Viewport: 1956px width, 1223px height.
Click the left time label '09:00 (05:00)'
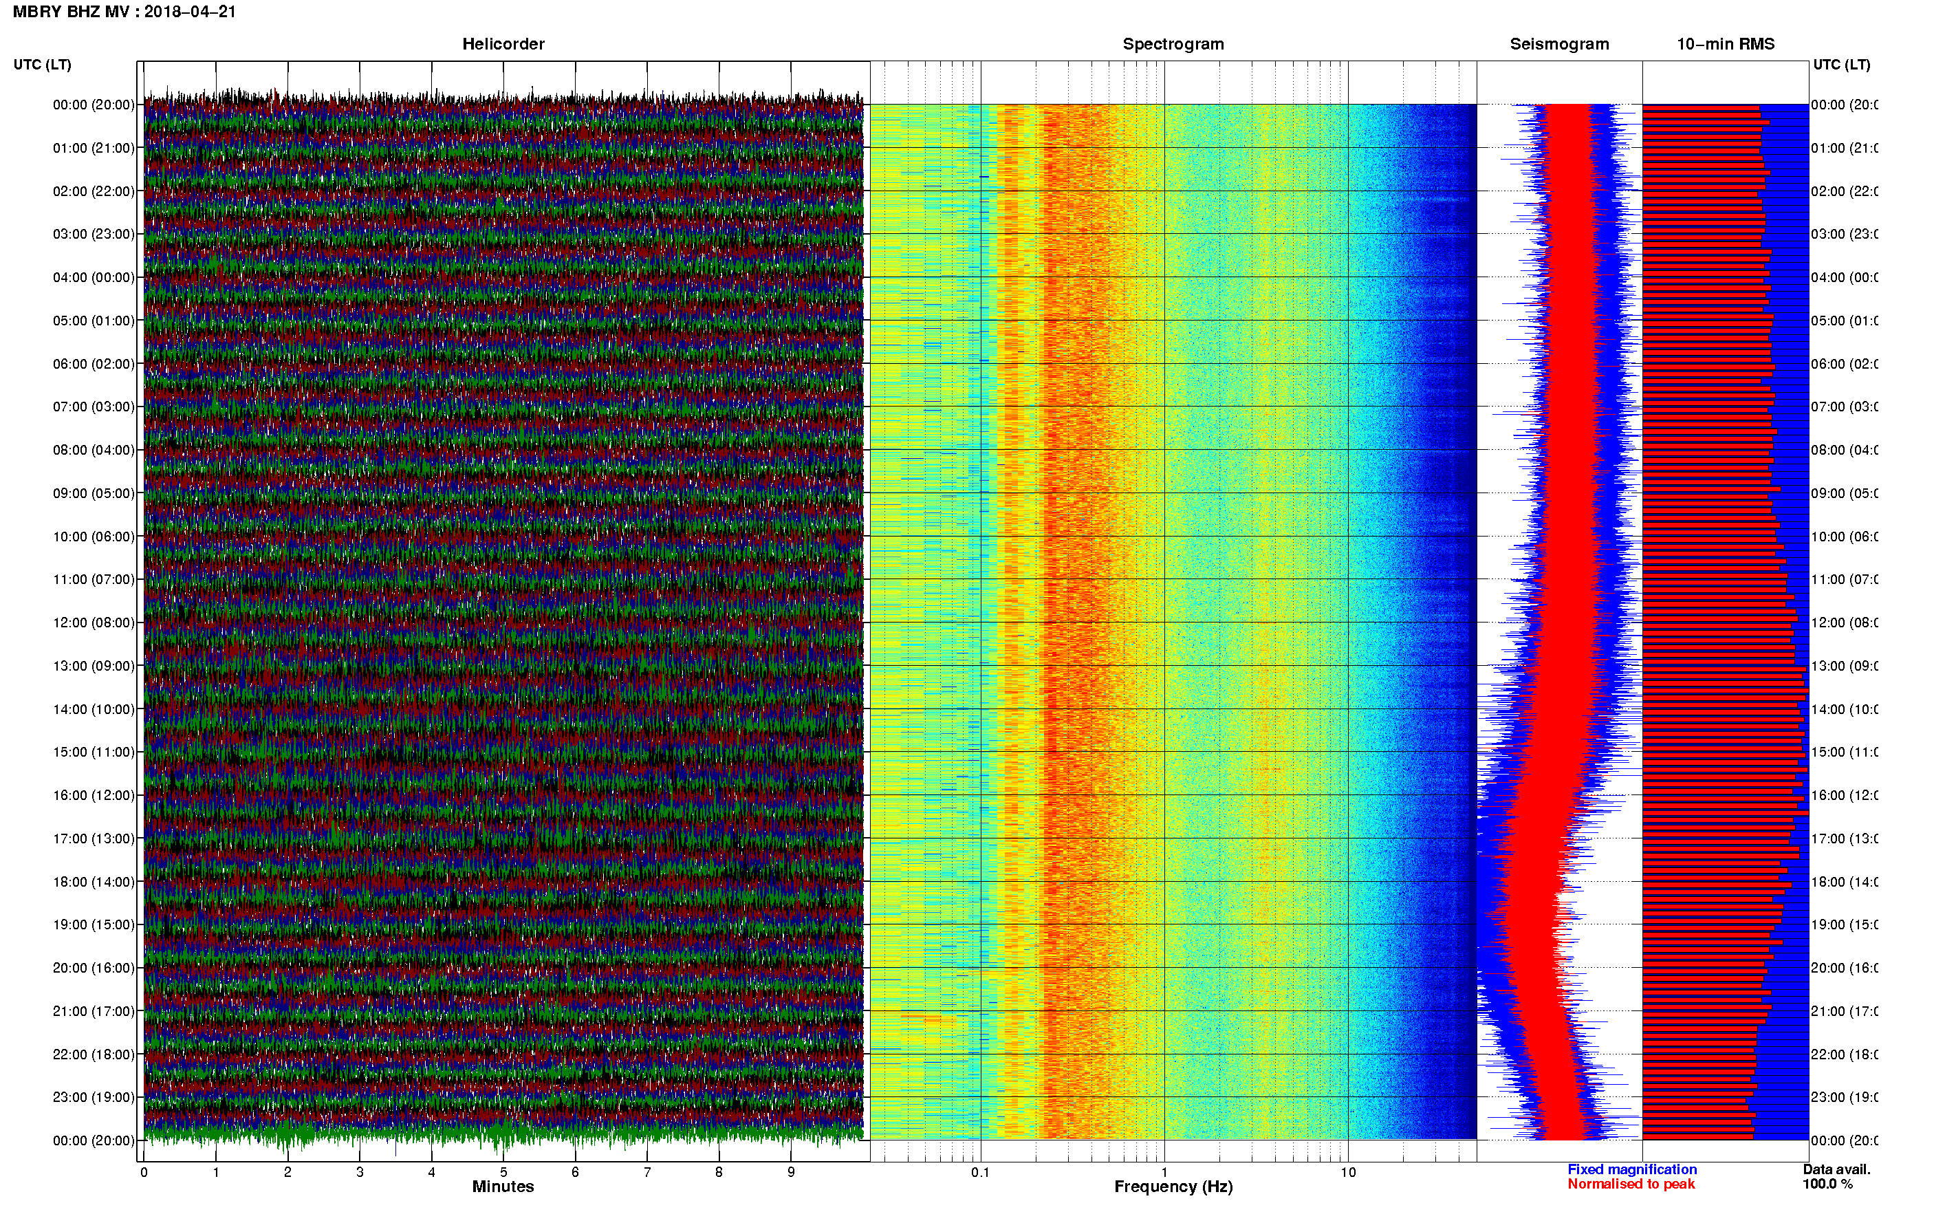[94, 493]
